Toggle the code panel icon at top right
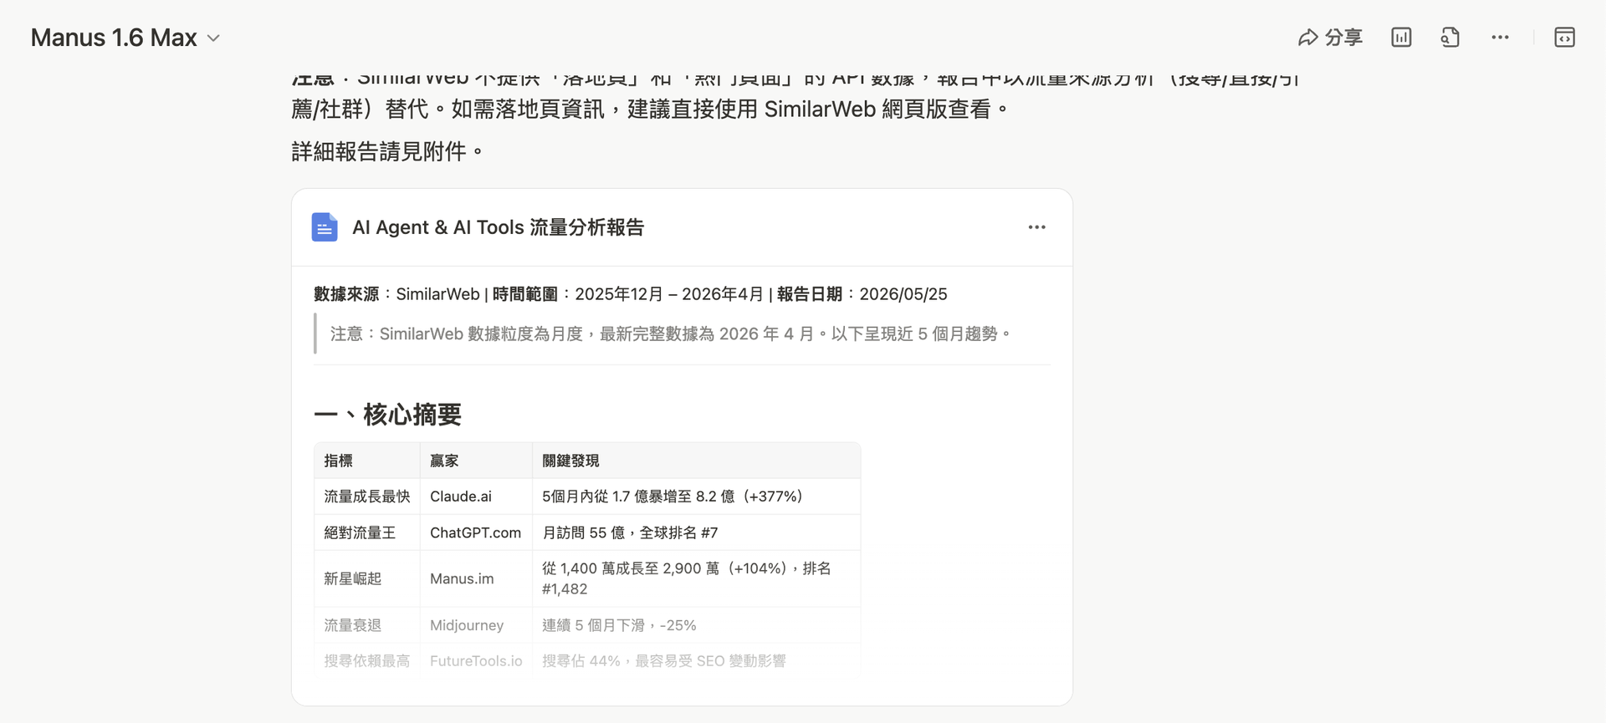Image resolution: width=1606 pixels, height=723 pixels. point(1564,38)
